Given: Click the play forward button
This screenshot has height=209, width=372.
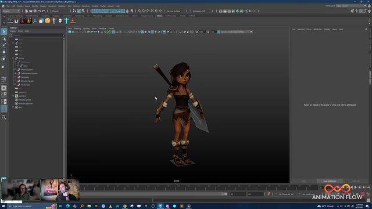Looking at the screenshot, I should click(355, 188).
